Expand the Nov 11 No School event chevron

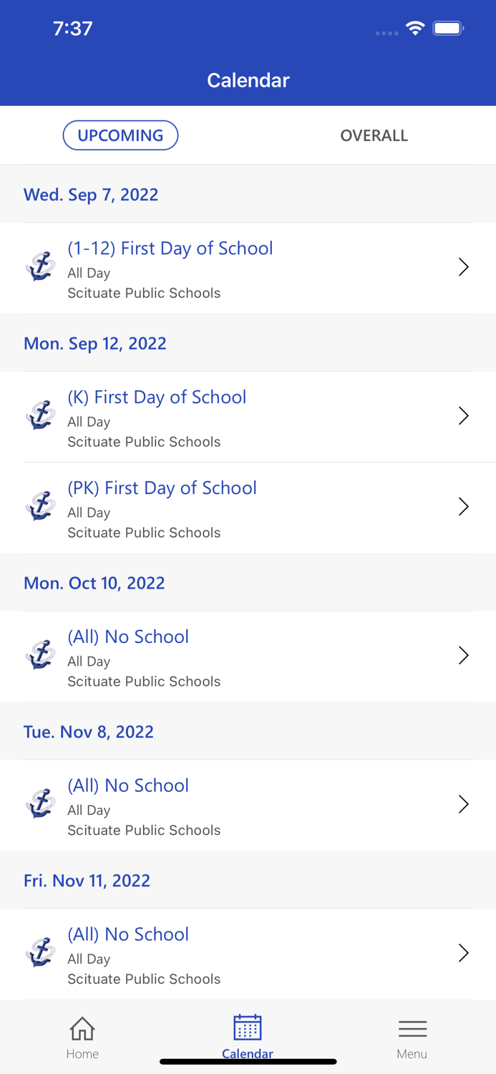point(464,953)
